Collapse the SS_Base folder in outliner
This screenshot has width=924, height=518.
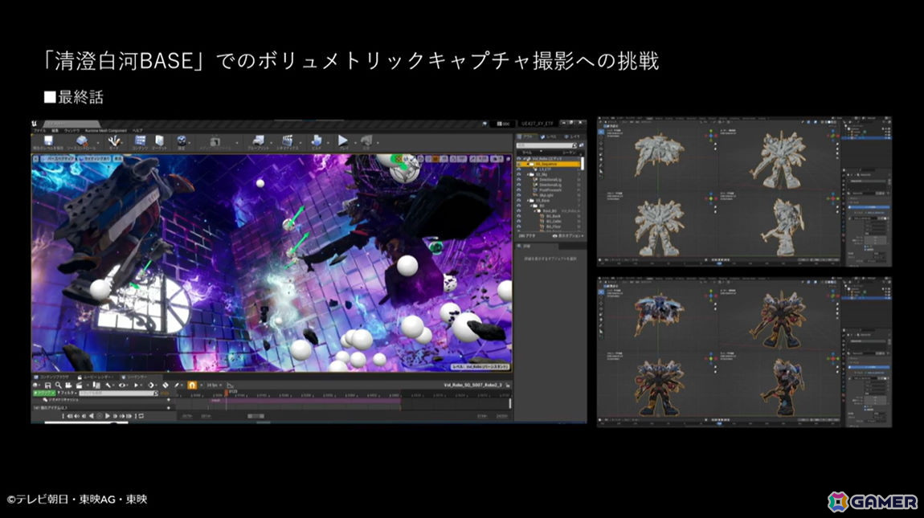click(x=528, y=200)
